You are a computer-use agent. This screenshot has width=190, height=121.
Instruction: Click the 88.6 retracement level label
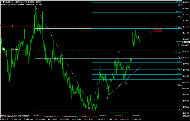pos(180,17)
